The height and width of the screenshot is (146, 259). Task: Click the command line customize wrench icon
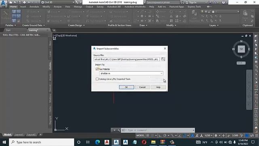click(x=119, y=130)
